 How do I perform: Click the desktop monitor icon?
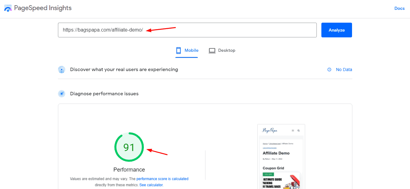212,51
